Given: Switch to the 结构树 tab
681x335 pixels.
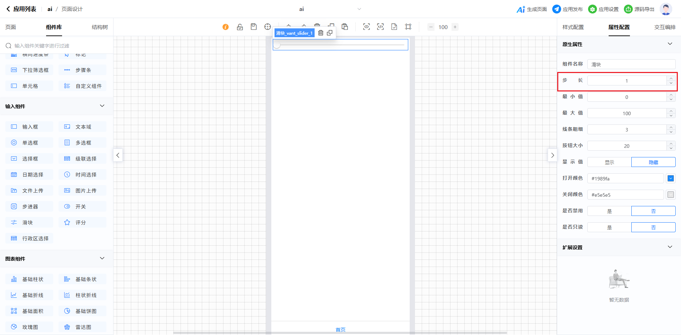Looking at the screenshot, I should (x=100, y=27).
